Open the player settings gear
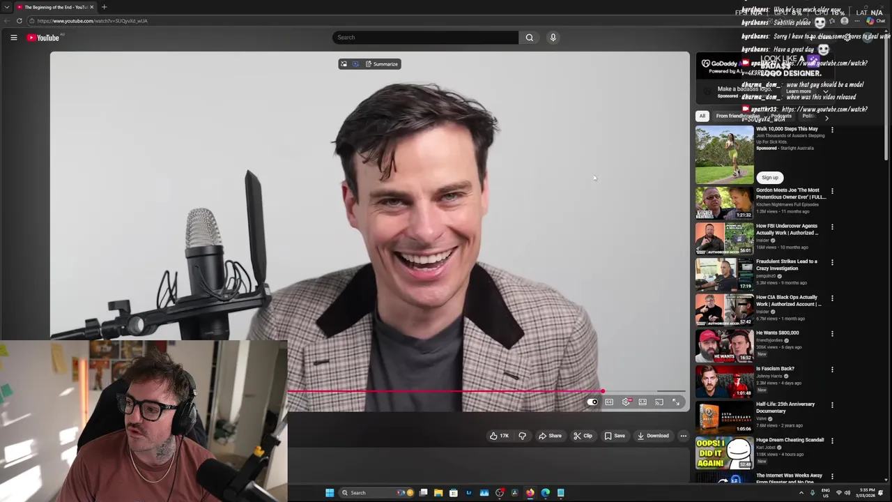This screenshot has height=502, width=892. point(626,402)
